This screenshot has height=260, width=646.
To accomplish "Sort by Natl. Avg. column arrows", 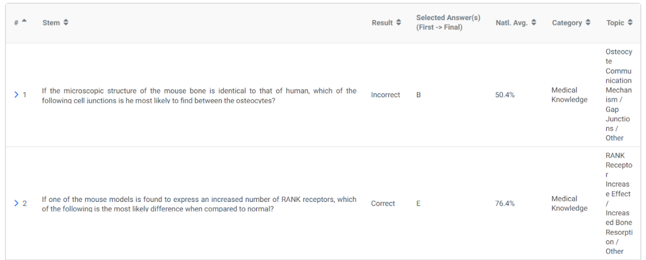I will point(534,23).
